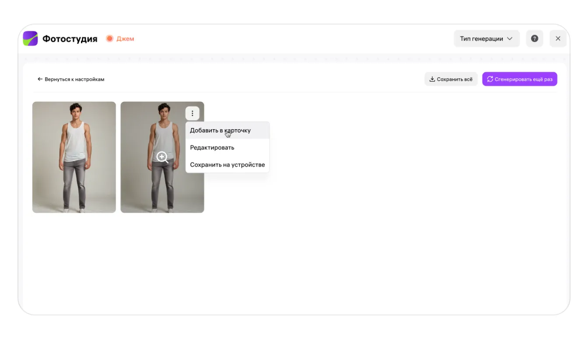Pick Сохранить на устройстве menu item

pyautogui.click(x=227, y=165)
